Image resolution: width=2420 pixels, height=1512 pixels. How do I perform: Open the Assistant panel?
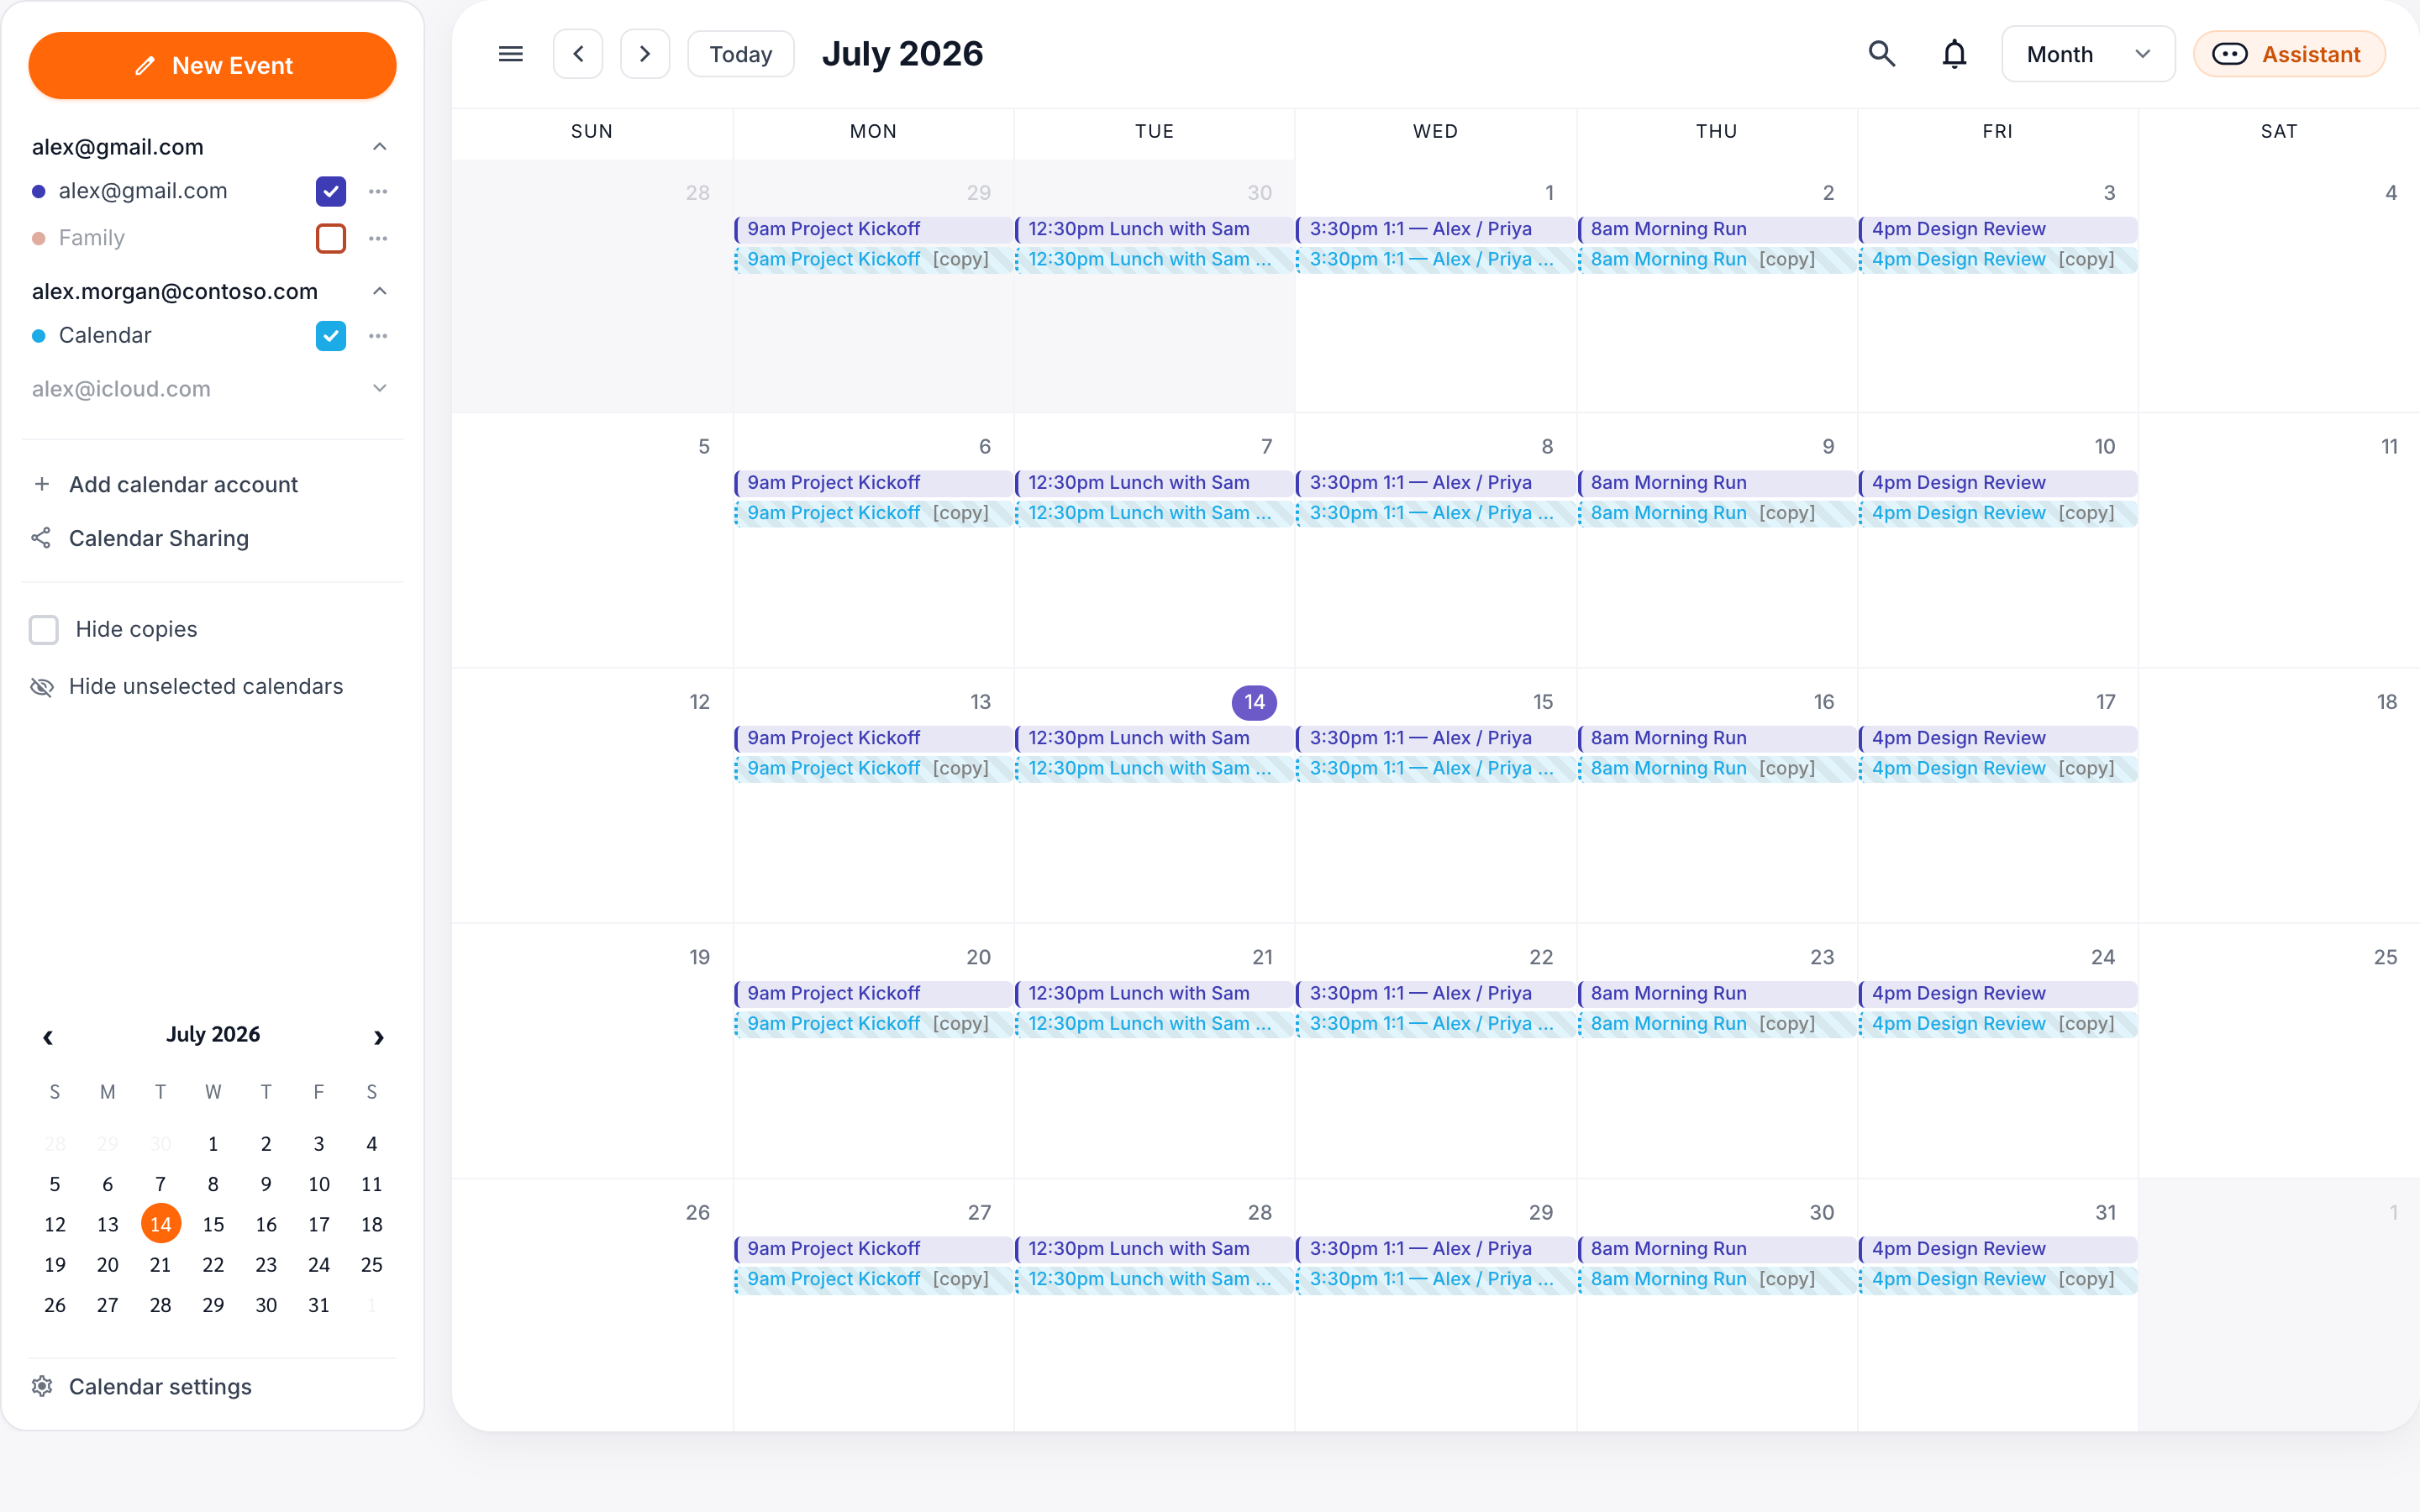2289,54
